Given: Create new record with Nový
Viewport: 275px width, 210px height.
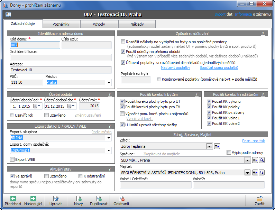Looking at the screenshot, I should point(79,201).
